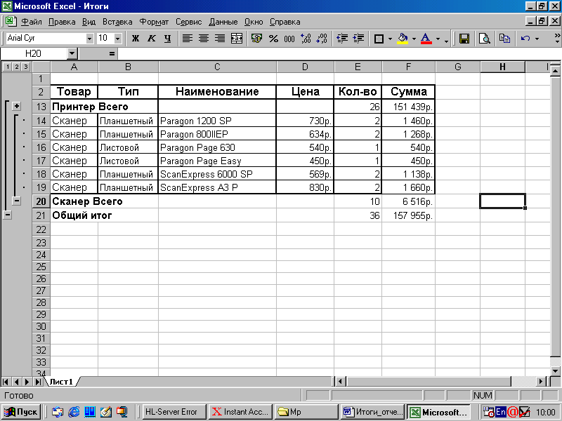Apply red font color
562x421 pixels.
(x=426, y=39)
